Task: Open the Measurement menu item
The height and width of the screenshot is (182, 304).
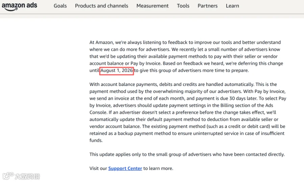Action: tap(152, 6)
